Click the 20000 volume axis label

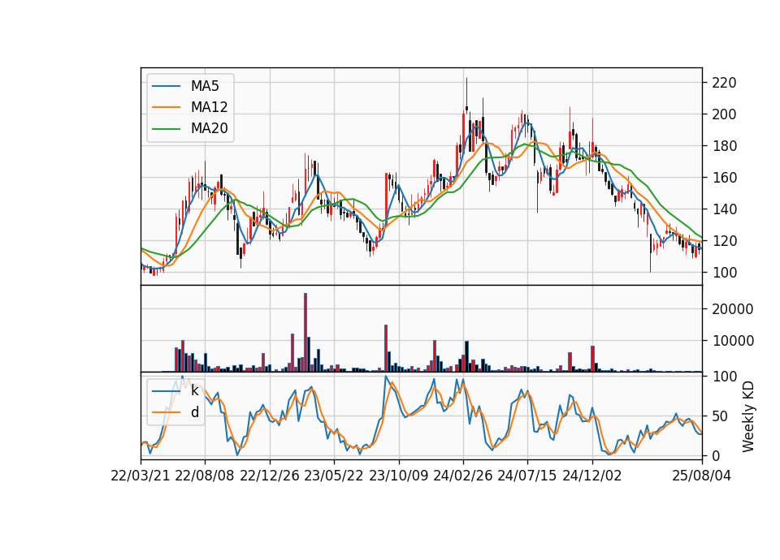[732, 309]
